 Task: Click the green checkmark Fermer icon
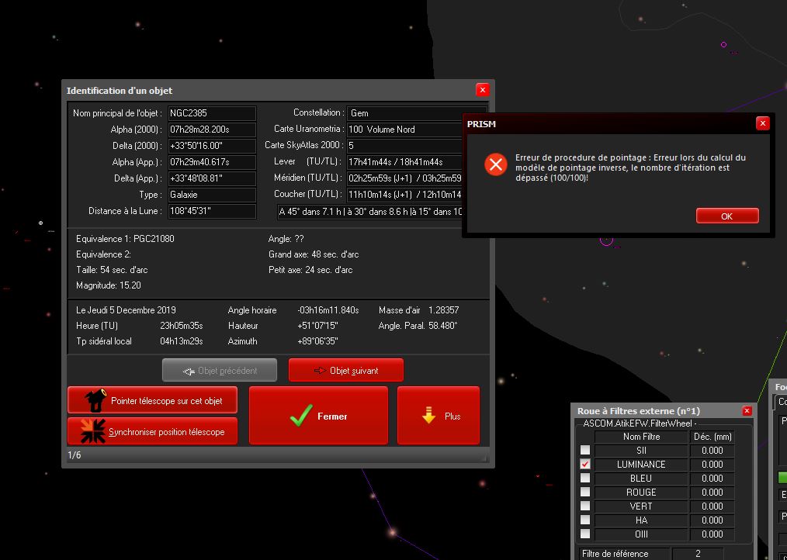[x=300, y=417]
